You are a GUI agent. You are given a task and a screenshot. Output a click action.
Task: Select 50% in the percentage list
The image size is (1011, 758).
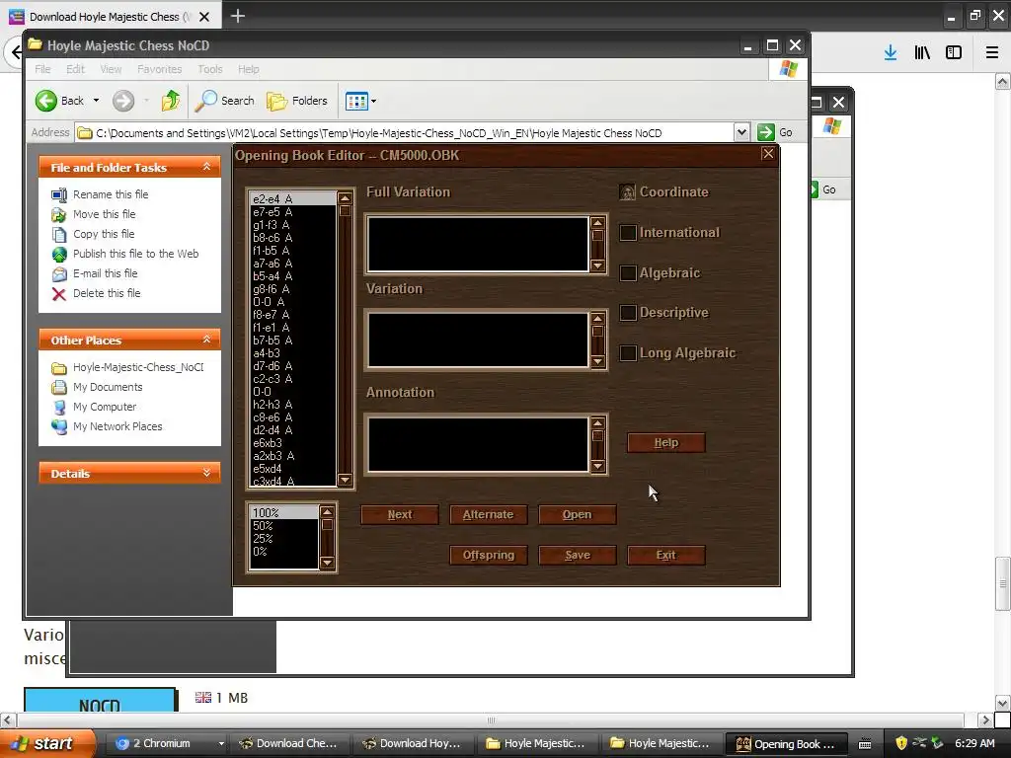pos(283,526)
